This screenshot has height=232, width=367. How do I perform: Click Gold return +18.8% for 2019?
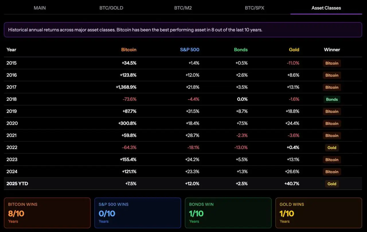(x=292, y=111)
